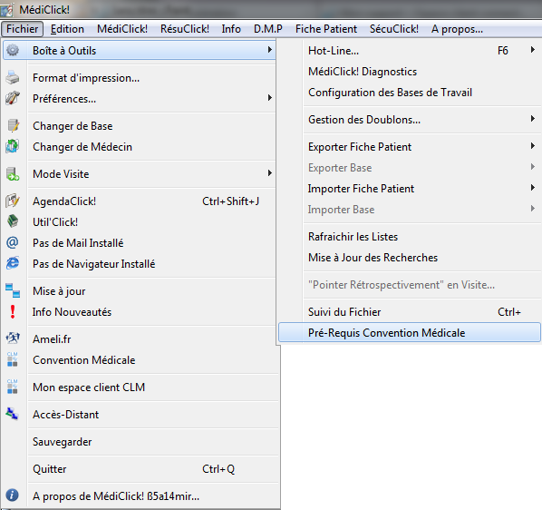Open the Info menu

(231, 29)
